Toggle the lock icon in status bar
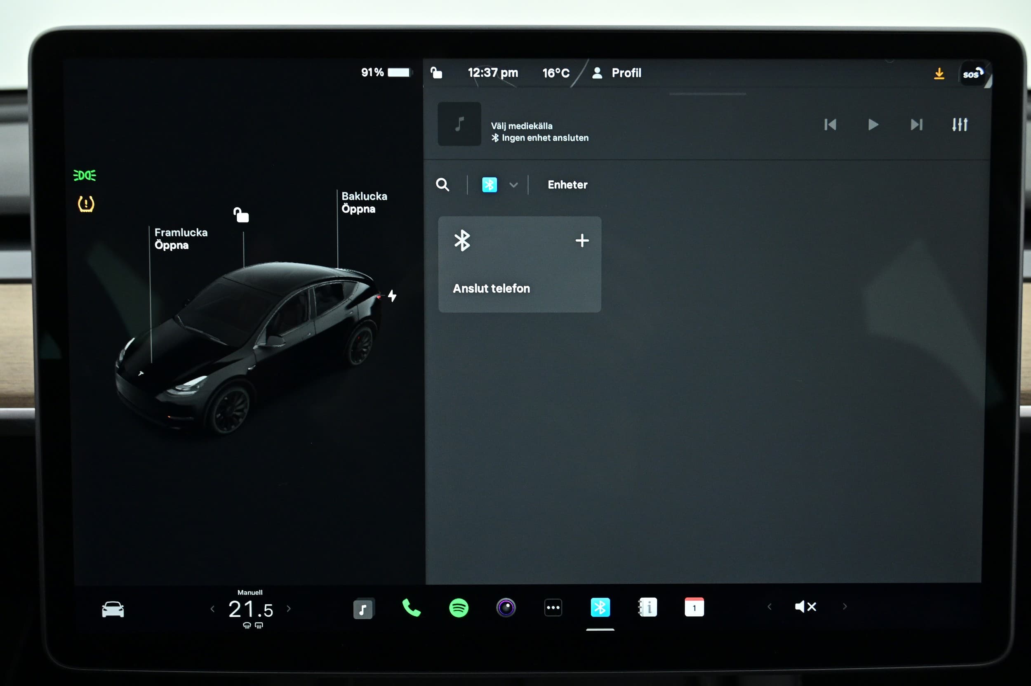Screen dimensions: 1031x686 436,72
